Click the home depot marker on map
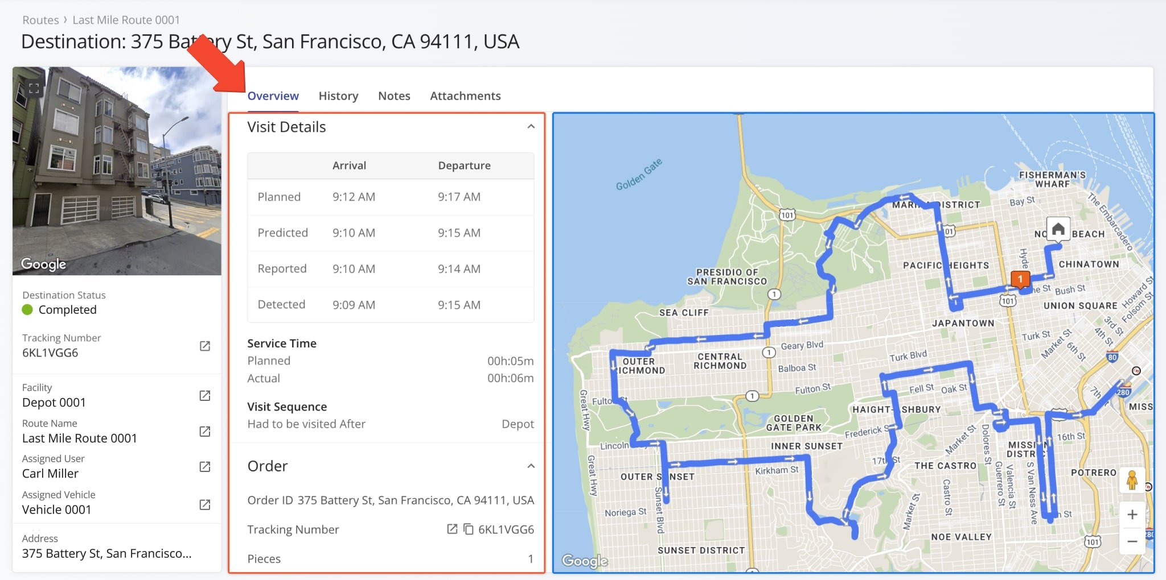This screenshot has width=1166, height=580. click(x=1058, y=229)
